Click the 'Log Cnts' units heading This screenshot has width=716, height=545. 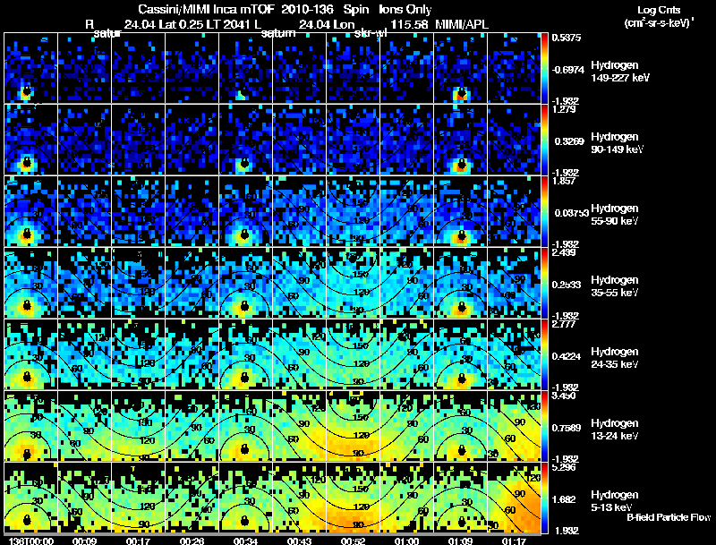[x=659, y=10]
